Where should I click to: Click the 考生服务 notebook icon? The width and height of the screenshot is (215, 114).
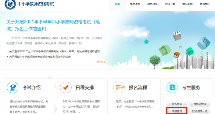click(172, 88)
